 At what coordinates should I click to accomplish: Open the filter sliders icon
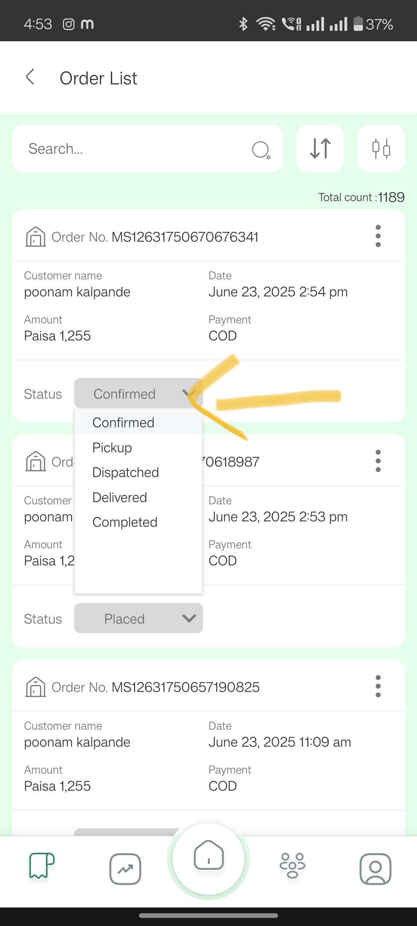tap(381, 149)
